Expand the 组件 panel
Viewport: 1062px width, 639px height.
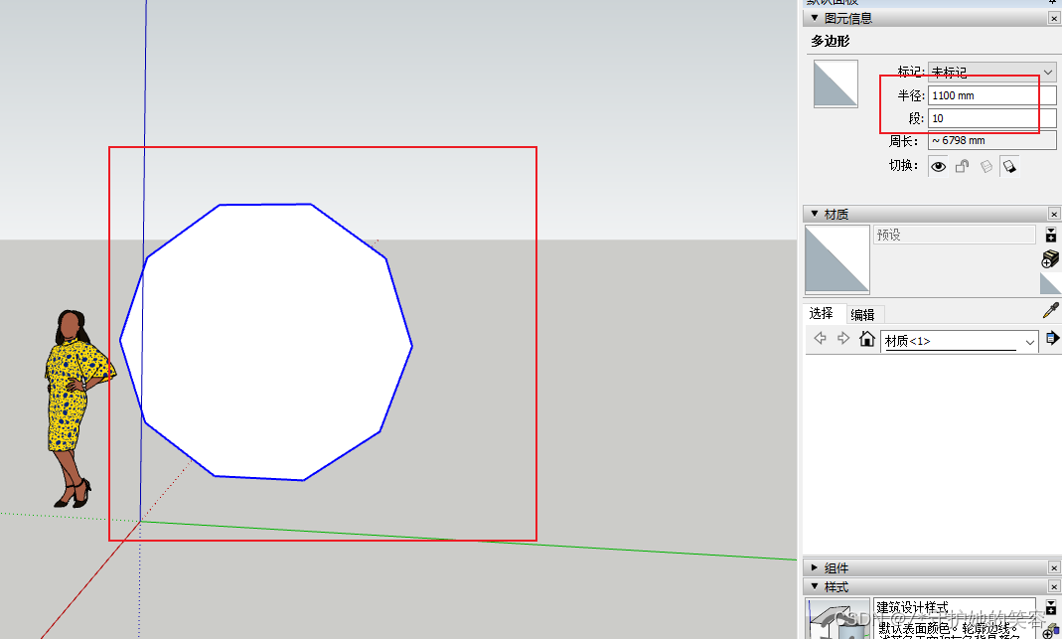pyautogui.click(x=815, y=567)
